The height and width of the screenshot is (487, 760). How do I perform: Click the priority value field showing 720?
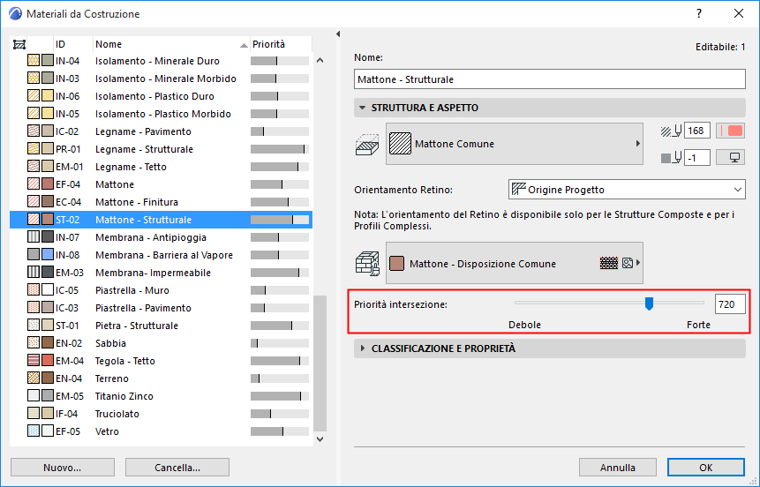pos(730,304)
